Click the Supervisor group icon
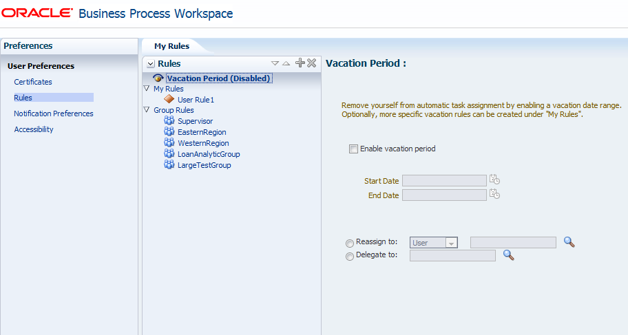 pyautogui.click(x=169, y=120)
